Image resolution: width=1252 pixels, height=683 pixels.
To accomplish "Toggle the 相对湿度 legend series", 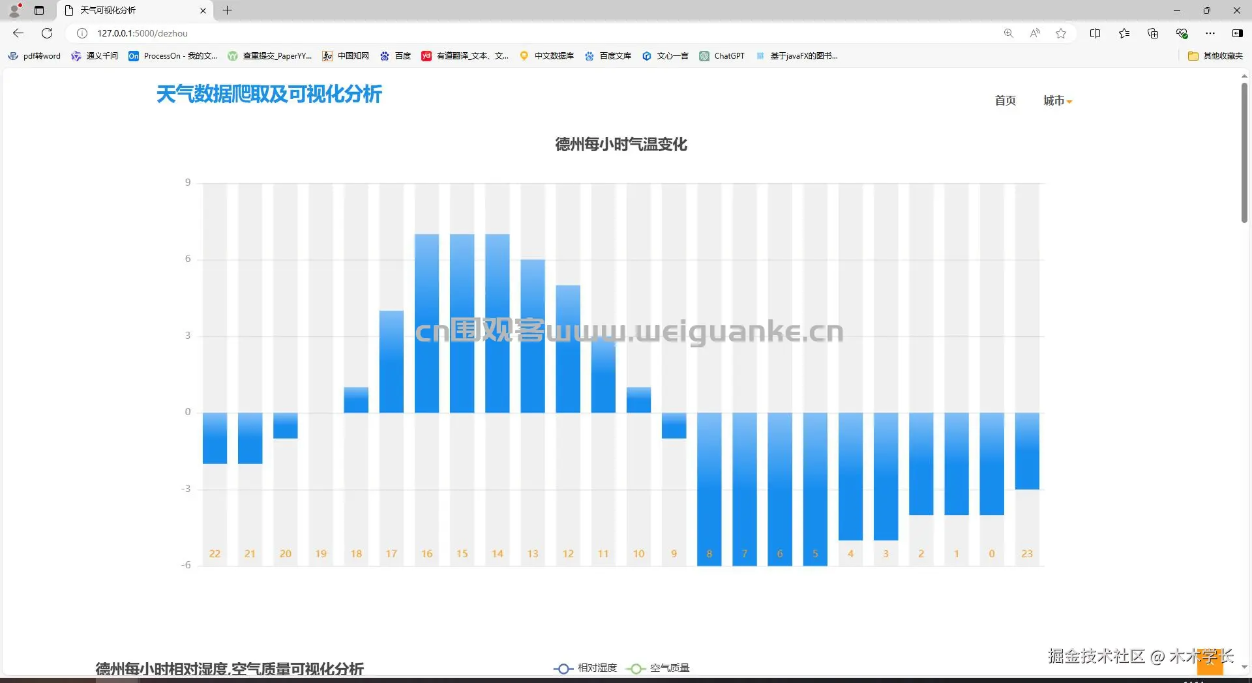I will [x=585, y=668].
